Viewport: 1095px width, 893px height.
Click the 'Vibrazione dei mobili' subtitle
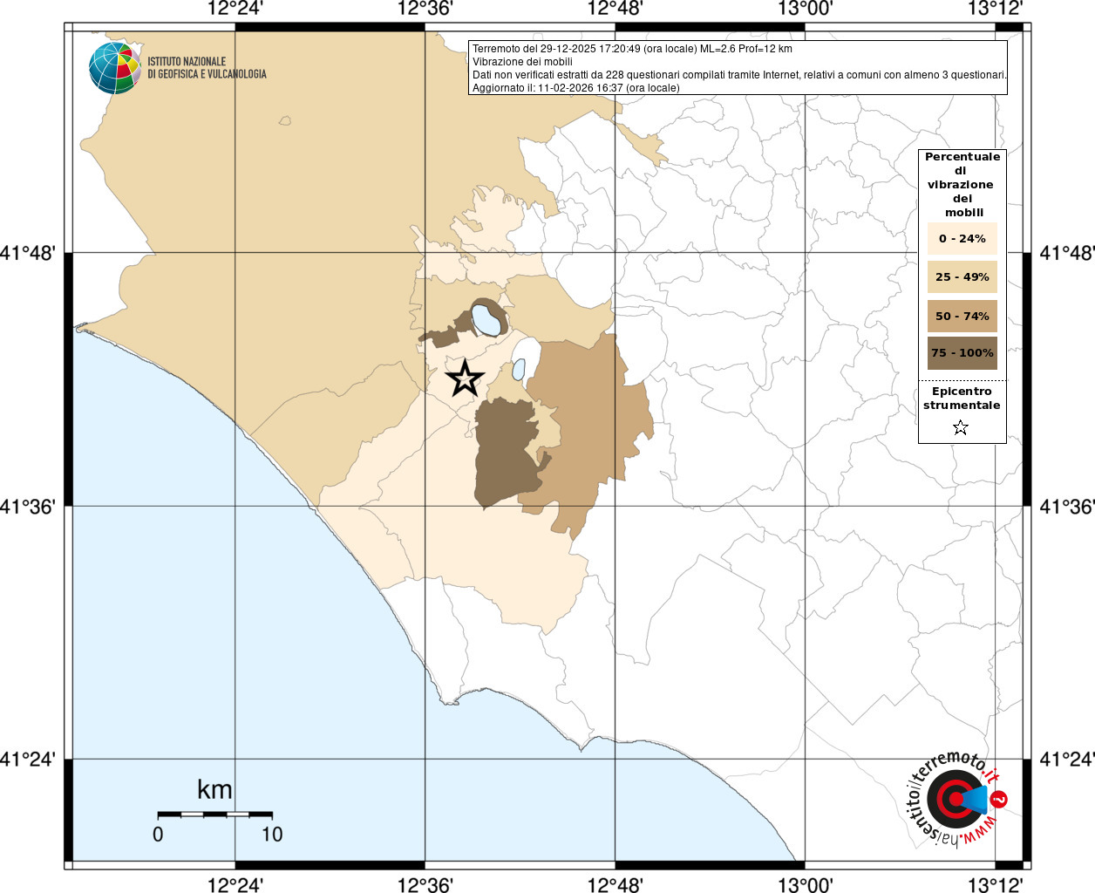tap(522, 62)
